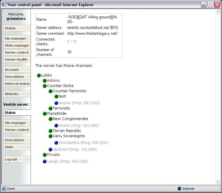
Task: Click the Untie sidebar button
Action: 17,147
